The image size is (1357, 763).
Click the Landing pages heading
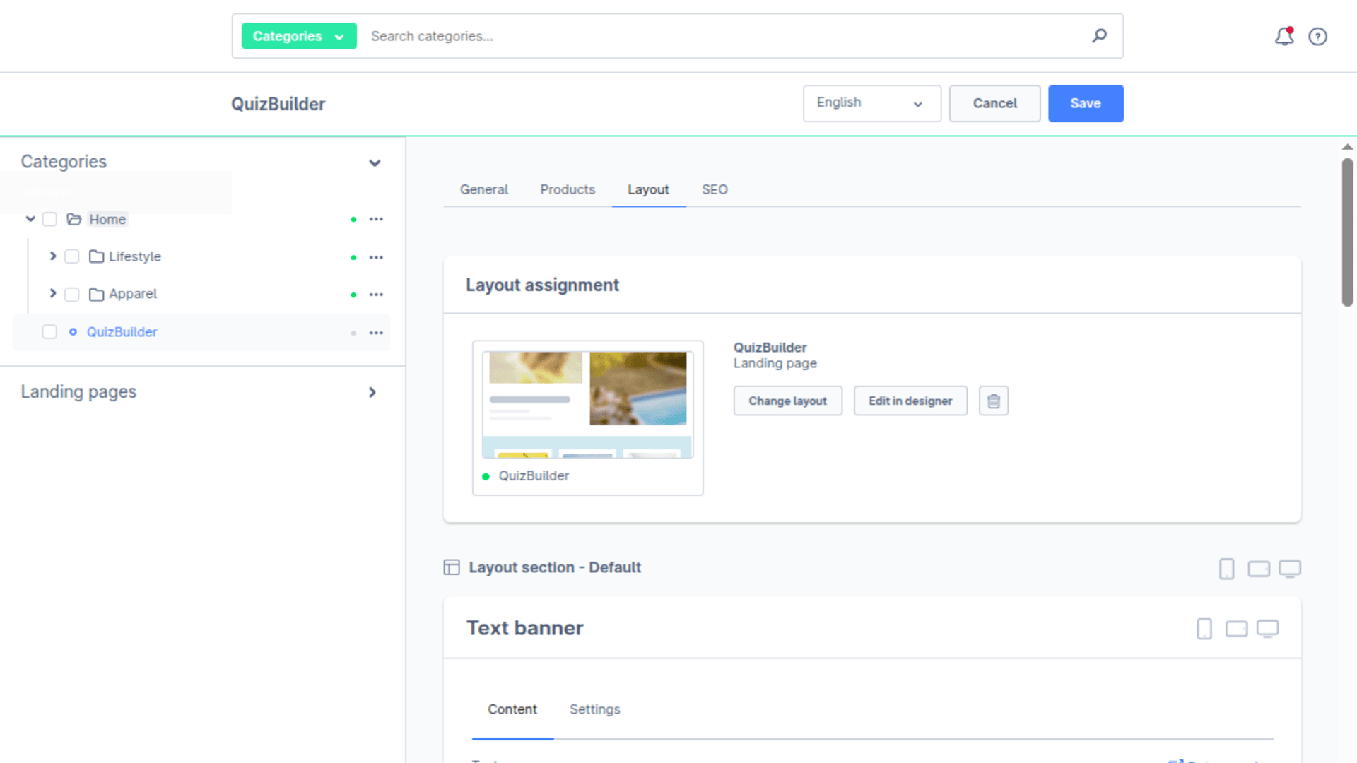point(78,391)
